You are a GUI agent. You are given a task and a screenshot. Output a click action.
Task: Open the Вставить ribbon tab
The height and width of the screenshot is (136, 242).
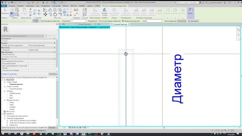coord(20,6)
